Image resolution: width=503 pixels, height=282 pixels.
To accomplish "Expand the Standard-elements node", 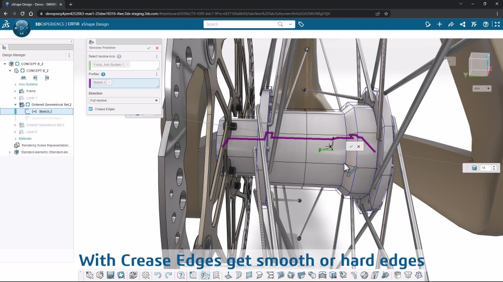I will click(10, 152).
